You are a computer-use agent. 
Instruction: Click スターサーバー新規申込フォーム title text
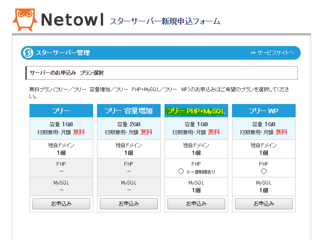[x=165, y=21]
